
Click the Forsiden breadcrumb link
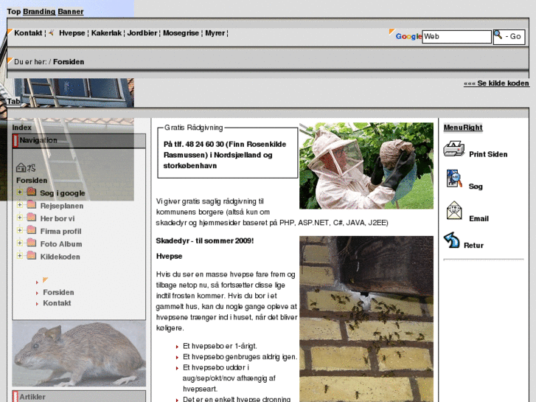(x=69, y=61)
